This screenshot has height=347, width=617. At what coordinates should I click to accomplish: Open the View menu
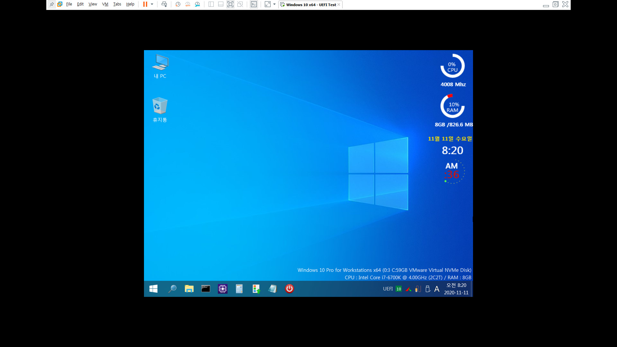click(93, 4)
